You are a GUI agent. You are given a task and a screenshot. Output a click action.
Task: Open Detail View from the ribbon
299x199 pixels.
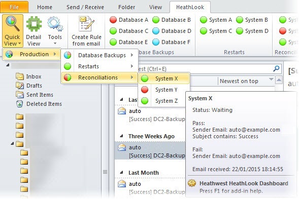tap(34, 31)
